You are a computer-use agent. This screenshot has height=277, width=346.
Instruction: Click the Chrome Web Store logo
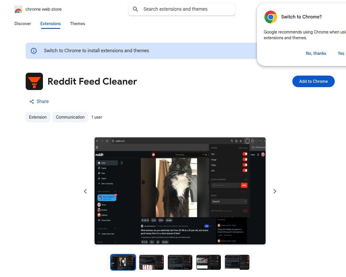18,9
